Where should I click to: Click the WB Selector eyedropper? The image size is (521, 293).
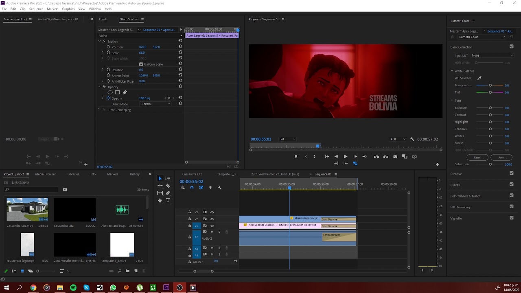tap(479, 78)
